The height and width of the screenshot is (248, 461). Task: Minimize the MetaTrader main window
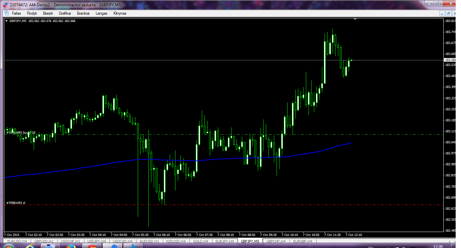click(x=429, y=4)
